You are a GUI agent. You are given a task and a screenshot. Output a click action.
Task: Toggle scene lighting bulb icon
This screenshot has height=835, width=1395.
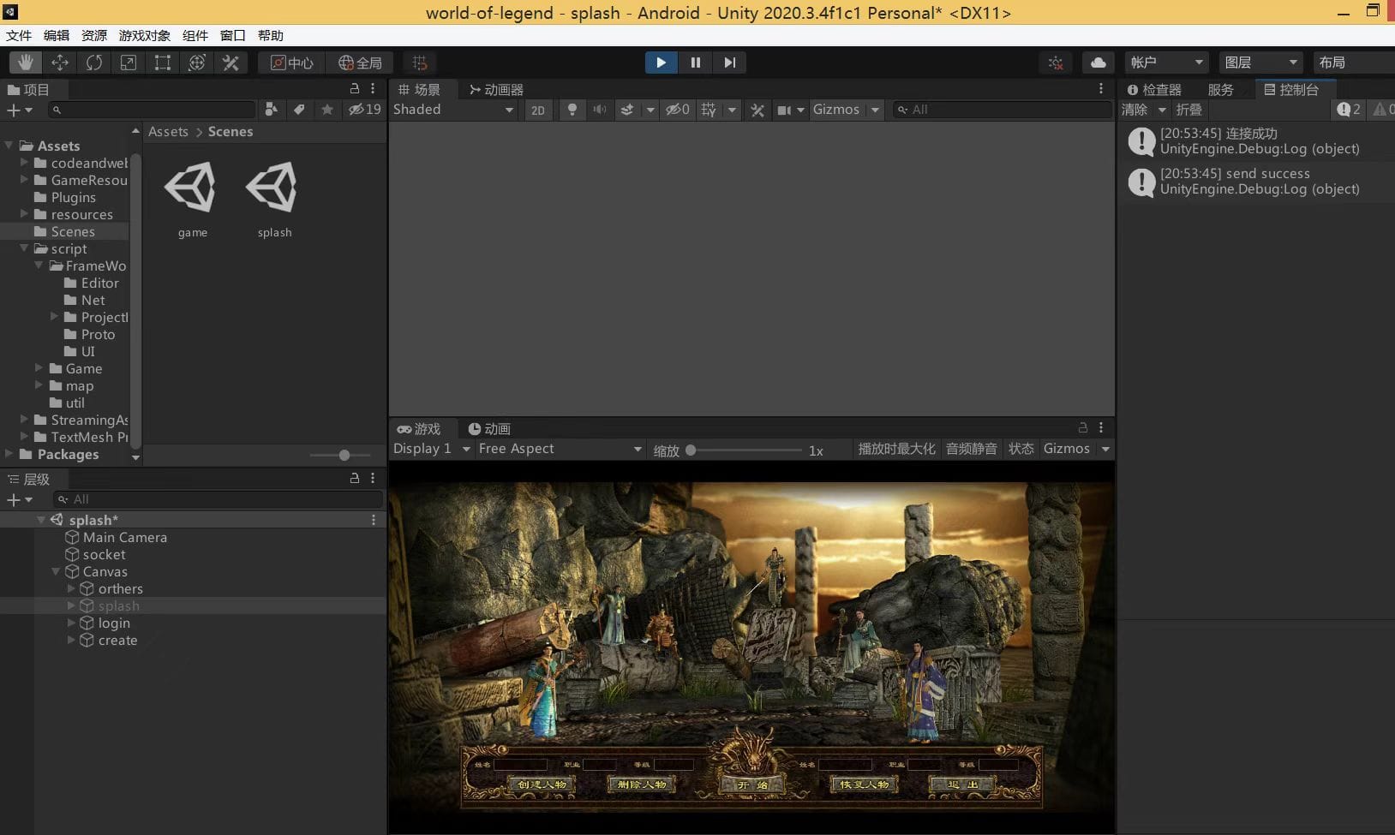tap(572, 110)
